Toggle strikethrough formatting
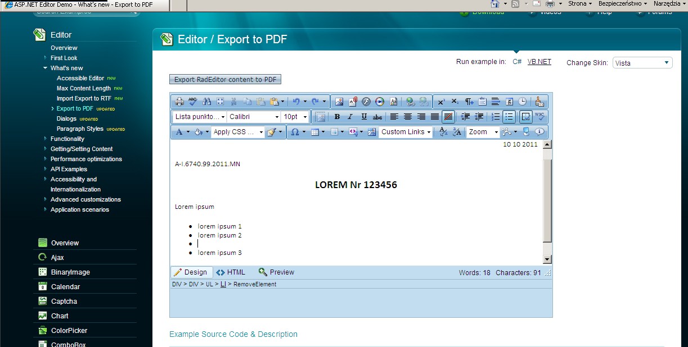The width and height of the screenshot is (688, 347). tap(377, 117)
